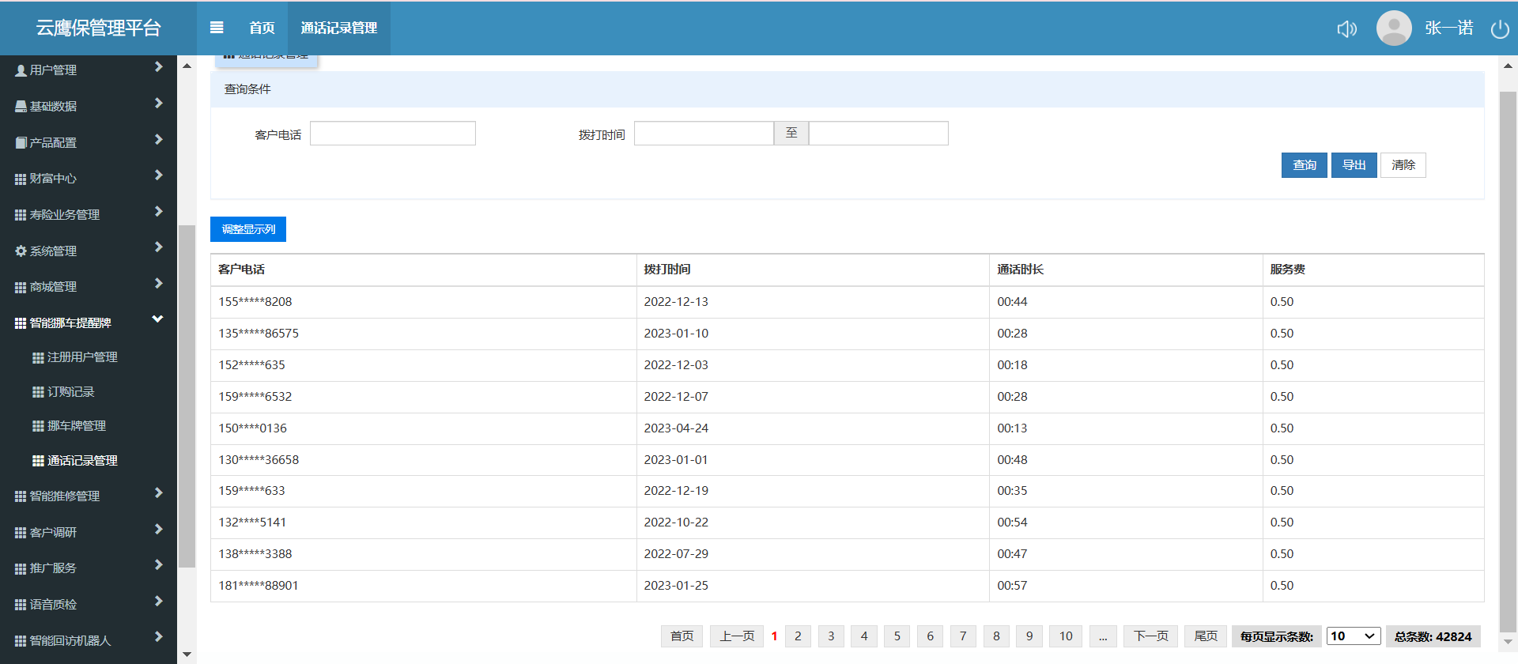Viewport: 1518px width, 664px height.
Task: Click the 基础数据 sidebar icon
Action: point(21,107)
